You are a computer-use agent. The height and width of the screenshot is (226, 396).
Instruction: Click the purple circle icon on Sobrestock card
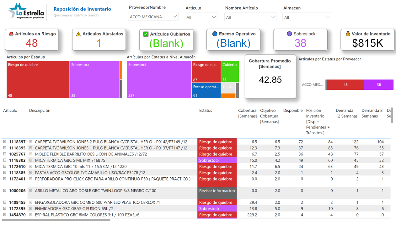(289, 34)
